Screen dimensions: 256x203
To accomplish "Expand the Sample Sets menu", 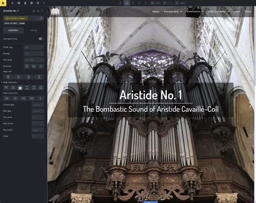I will point(173,11).
